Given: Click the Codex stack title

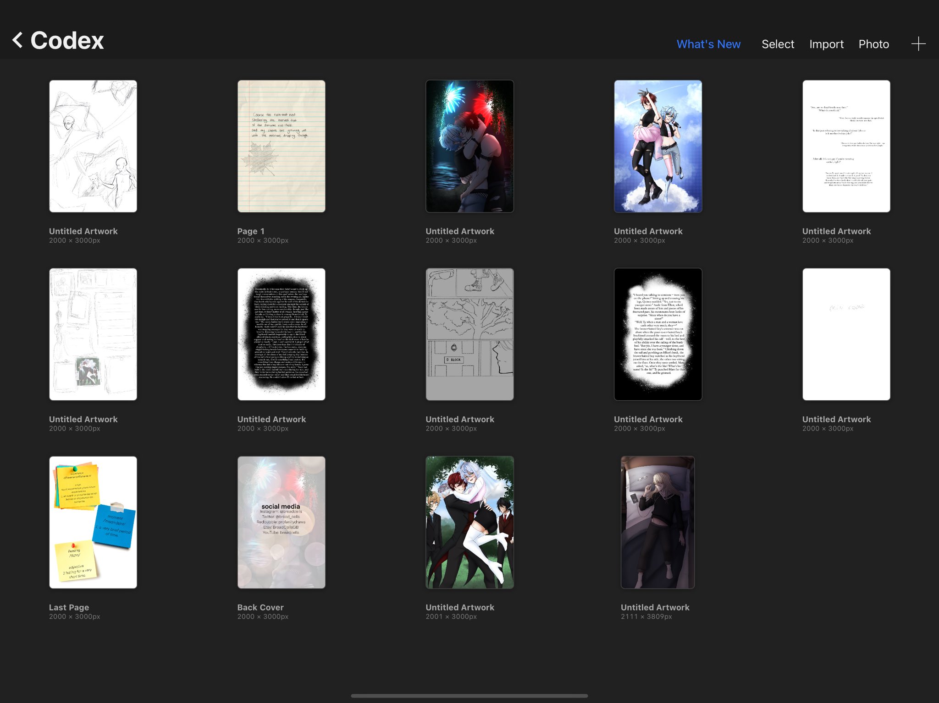Looking at the screenshot, I should 67,40.
